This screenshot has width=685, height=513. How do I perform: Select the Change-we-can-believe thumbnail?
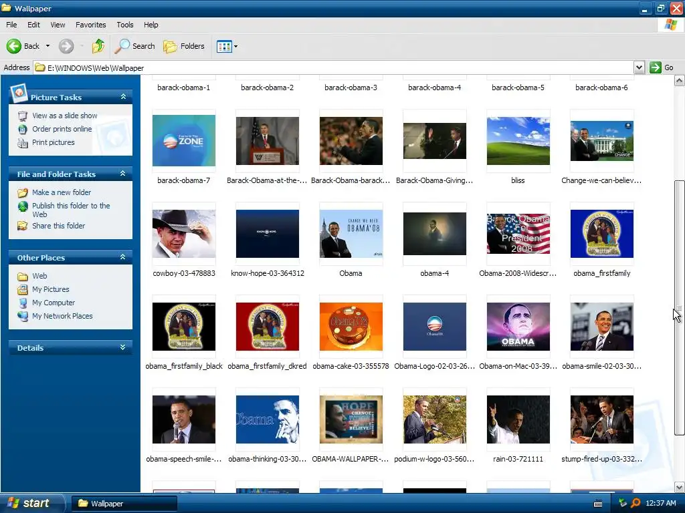[601, 140]
